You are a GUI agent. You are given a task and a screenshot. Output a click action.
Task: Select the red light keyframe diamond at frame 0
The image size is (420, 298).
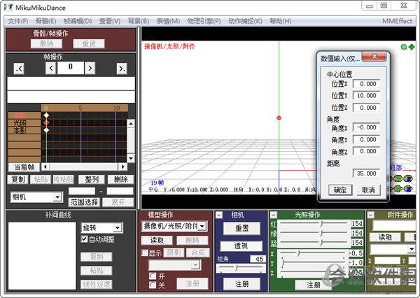[x=47, y=122]
